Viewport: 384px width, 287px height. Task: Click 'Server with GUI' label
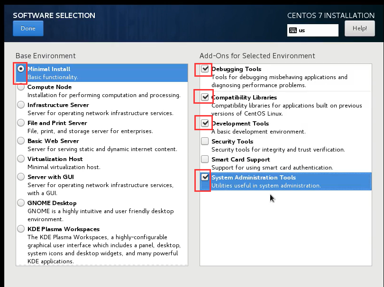pos(50,177)
